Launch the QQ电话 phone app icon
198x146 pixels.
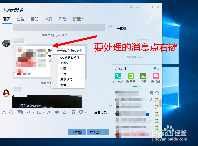pos(118,76)
